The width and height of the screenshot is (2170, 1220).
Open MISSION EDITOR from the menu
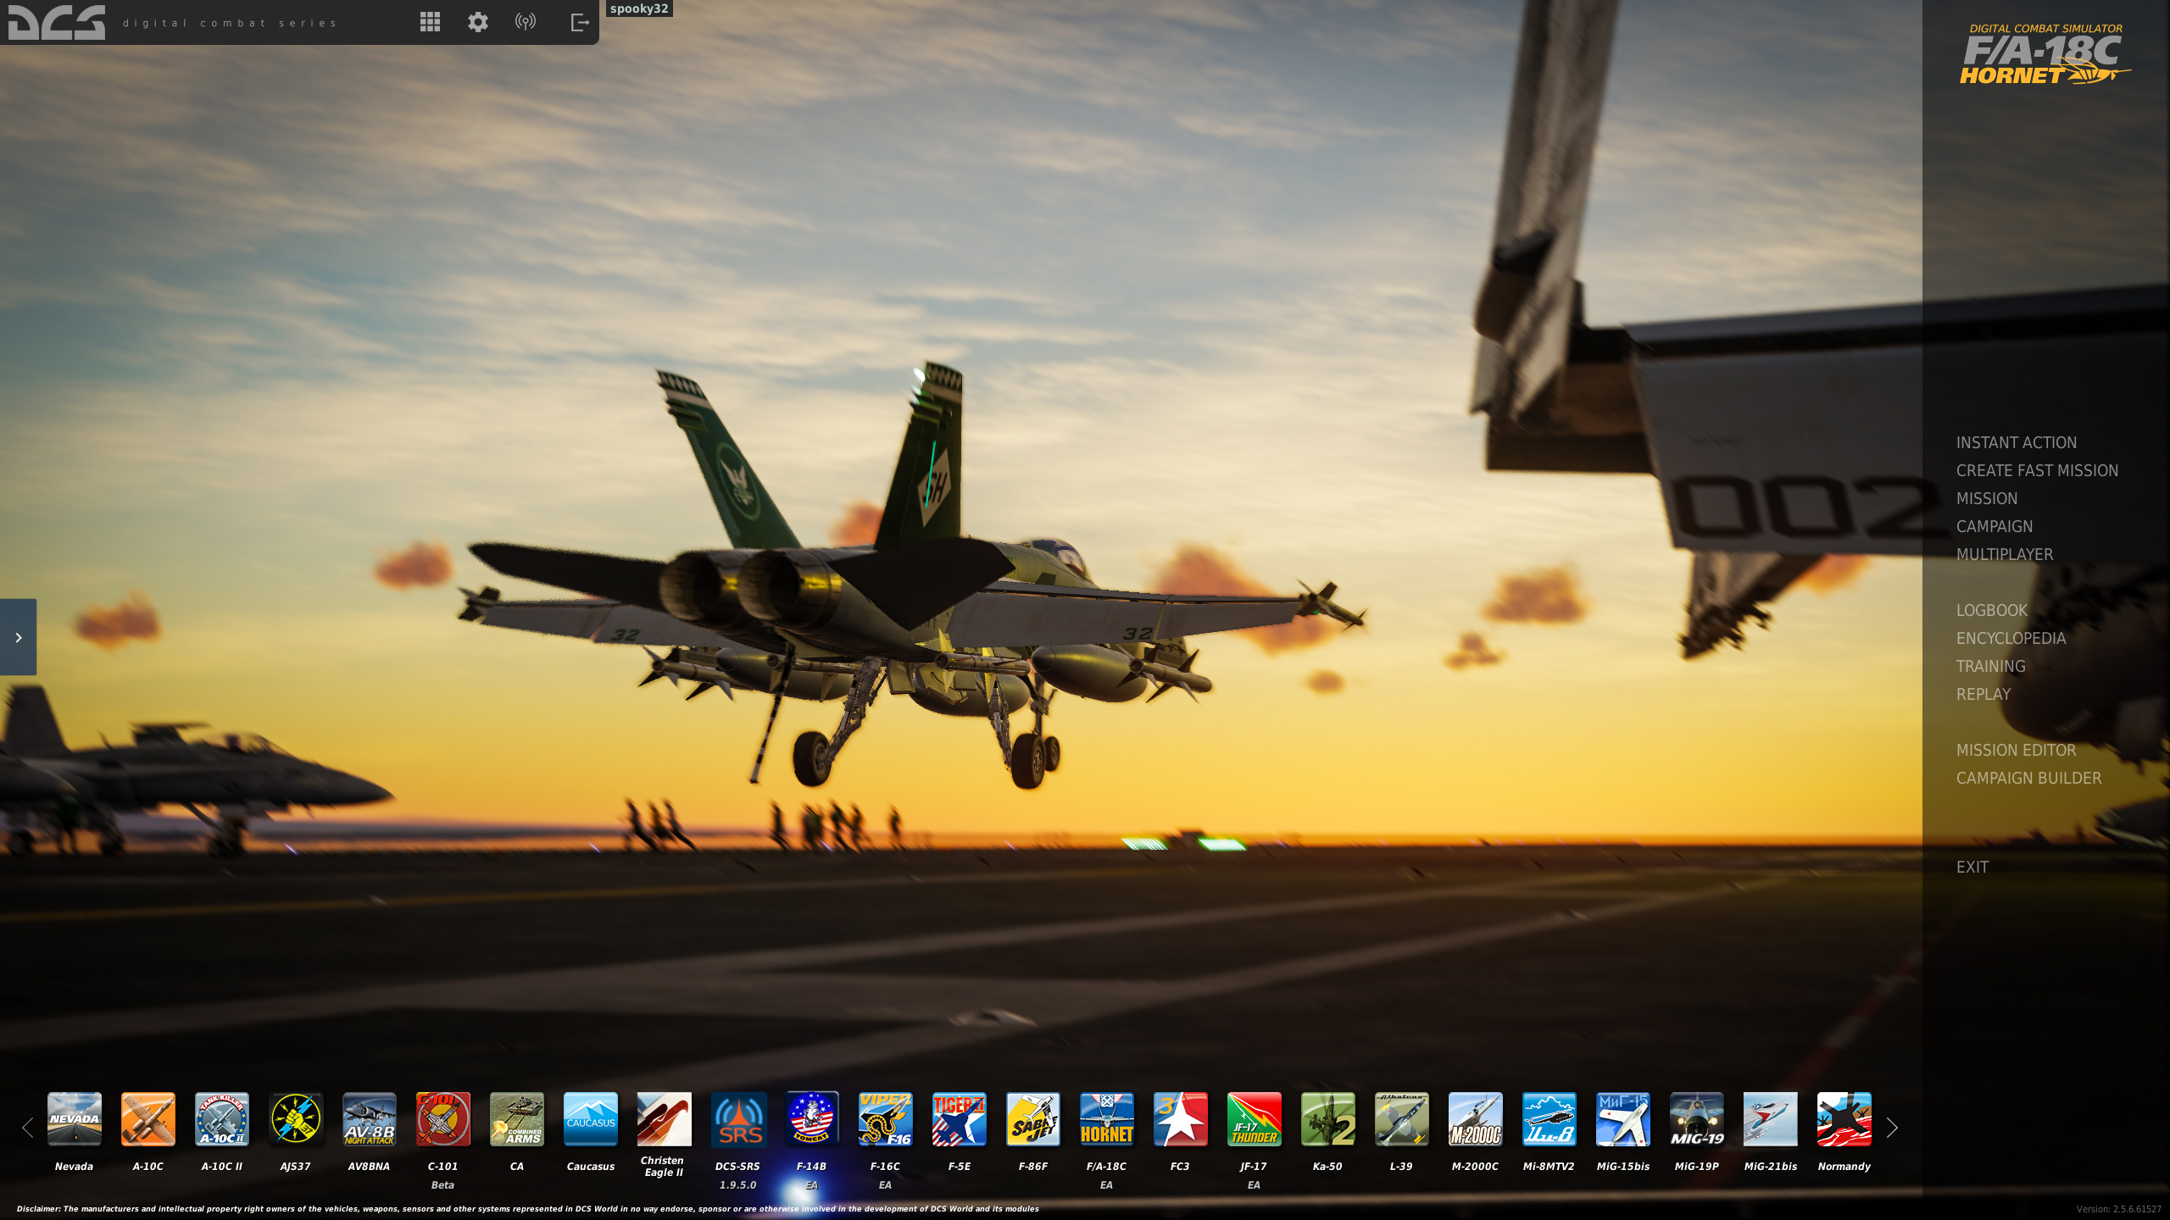click(x=2016, y=750)
